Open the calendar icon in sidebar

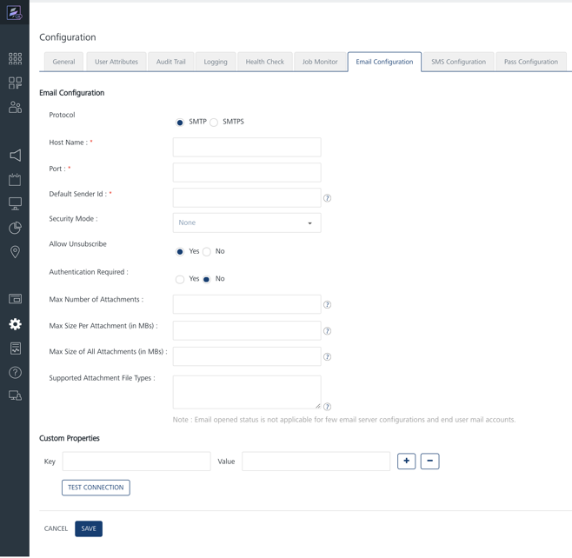15,179
